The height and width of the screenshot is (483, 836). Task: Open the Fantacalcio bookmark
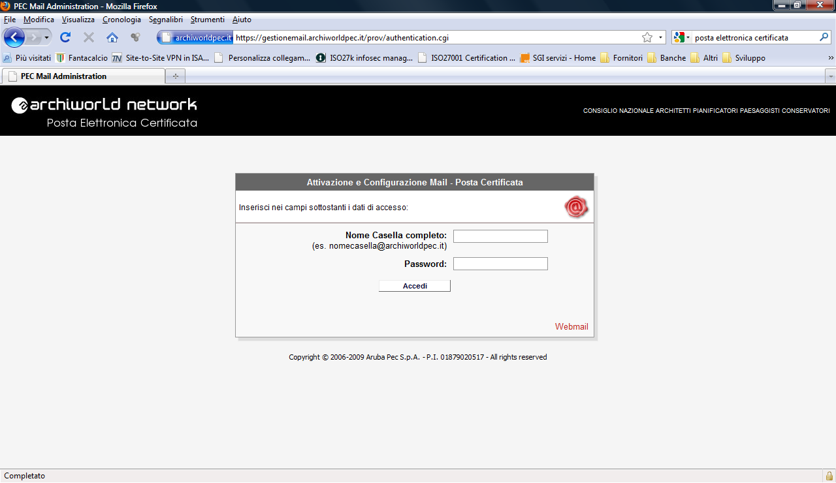coord(82,58)
